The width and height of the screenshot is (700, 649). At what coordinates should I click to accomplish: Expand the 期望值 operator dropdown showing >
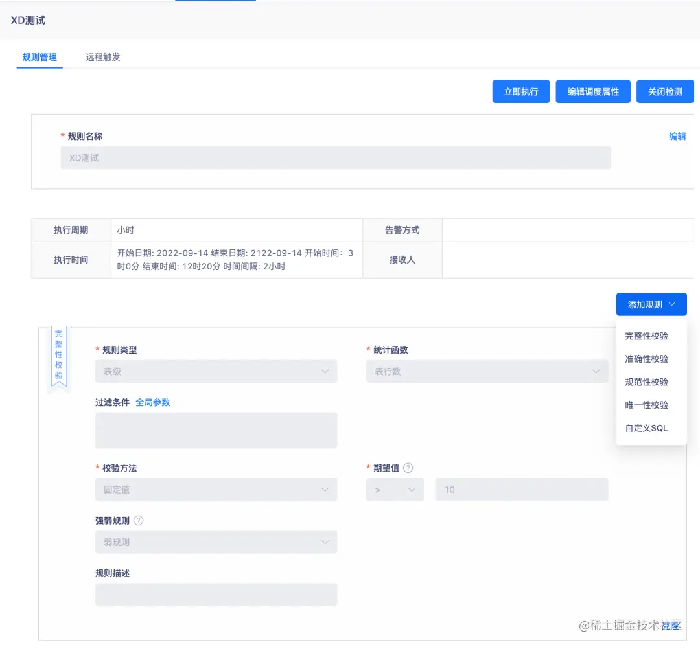tap(395, 489)
